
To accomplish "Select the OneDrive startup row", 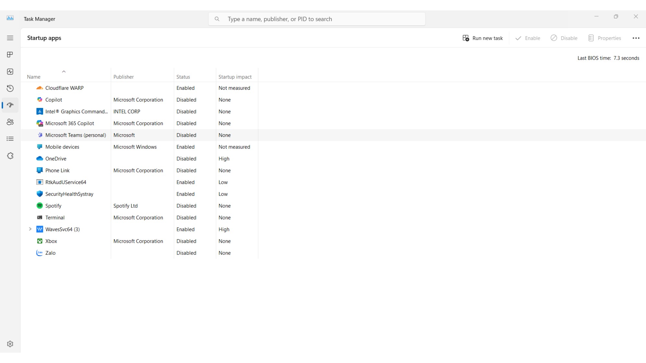I will [x=56, y=159].
